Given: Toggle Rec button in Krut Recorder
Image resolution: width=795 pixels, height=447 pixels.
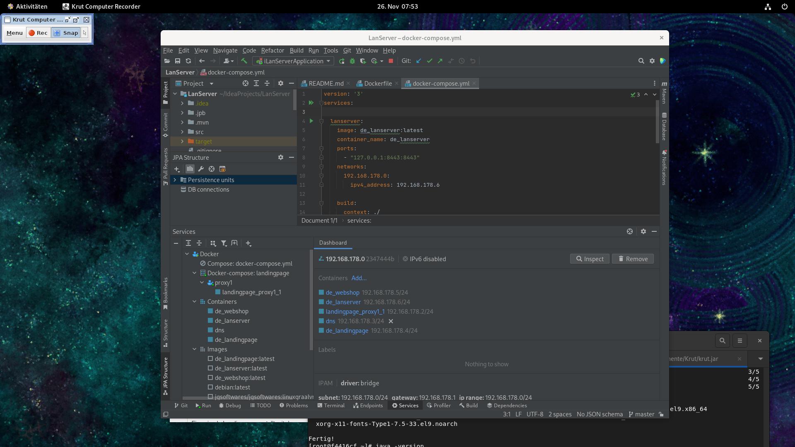Looking at the screenshot, I should [x=38, y=33].
